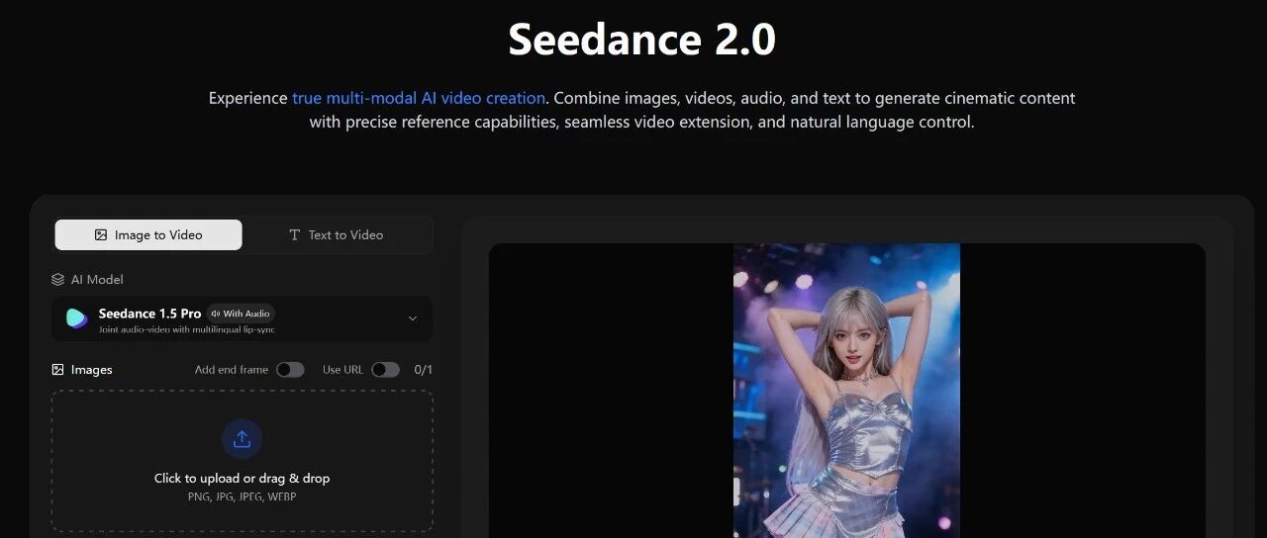Turn on the Use URL toggle

[x=385, y=370]
